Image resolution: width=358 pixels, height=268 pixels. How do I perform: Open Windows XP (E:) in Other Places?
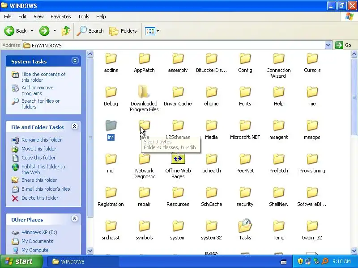click(x=39, y=232)
